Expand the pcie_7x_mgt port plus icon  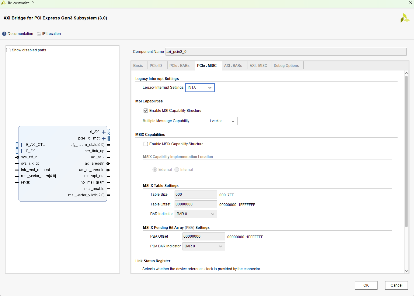[104, 138]
